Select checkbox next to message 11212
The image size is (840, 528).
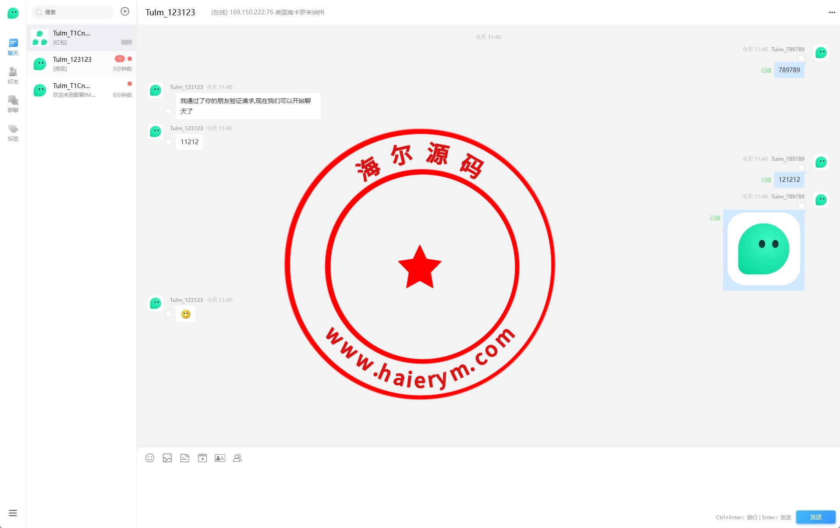169,142
